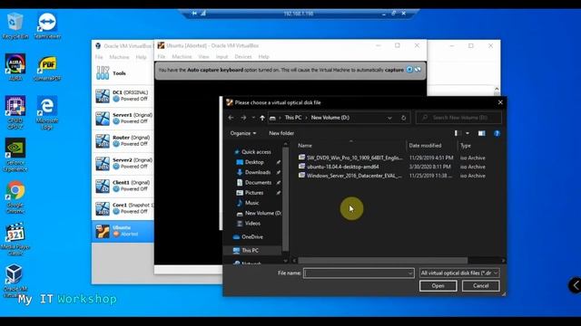Viewport: 581px width, 326px height.
Task: Launch Google Chrome from the desktop
Action: point(15,197)
